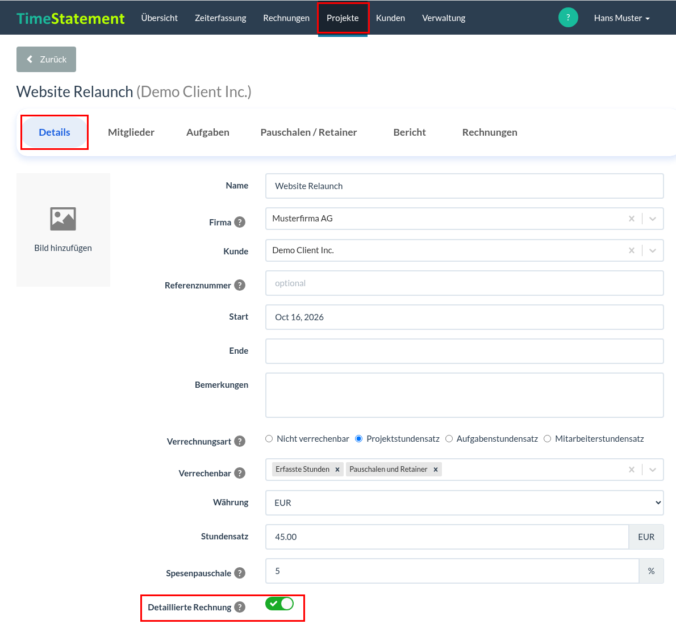Image resolution: width=676 pixels, height=624 pixels.
Task: Click the image placeholder icon
Action: (x=63, y=219)
